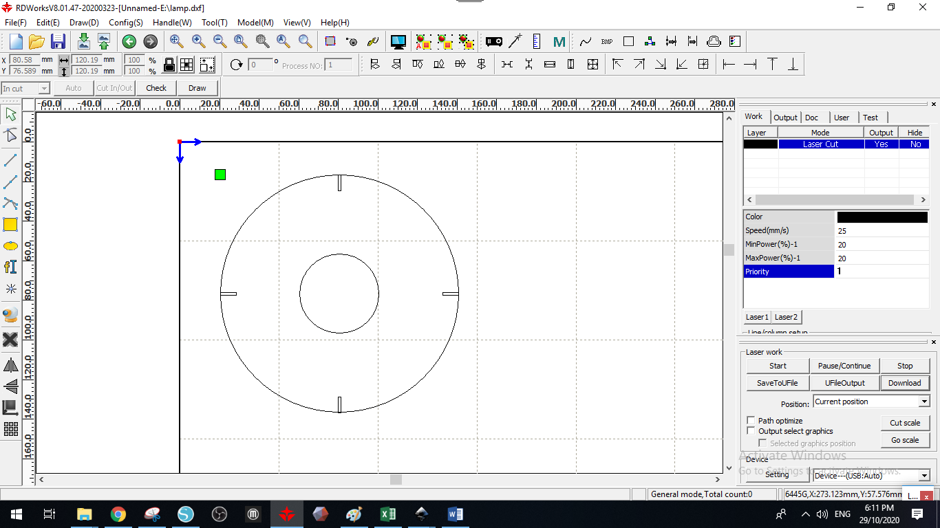Click the Import file icon
940x528 pixels.
[x=83, y=41]
